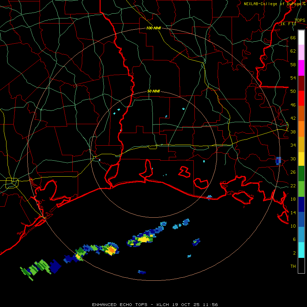Click the light pink legend swatch
This screenshot has width=307, height=307.
pyautogui.click(x=301, y=52)
